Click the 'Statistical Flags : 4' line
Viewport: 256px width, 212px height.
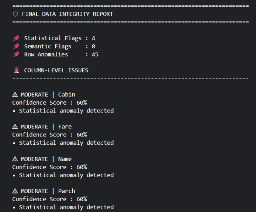[60, 38]
